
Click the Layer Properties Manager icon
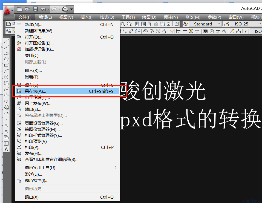(x=8, y=31)
